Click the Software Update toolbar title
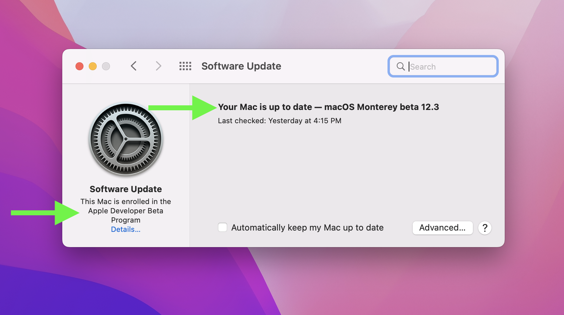This screenshot has width=564, height=315. (x=241, y=66)
